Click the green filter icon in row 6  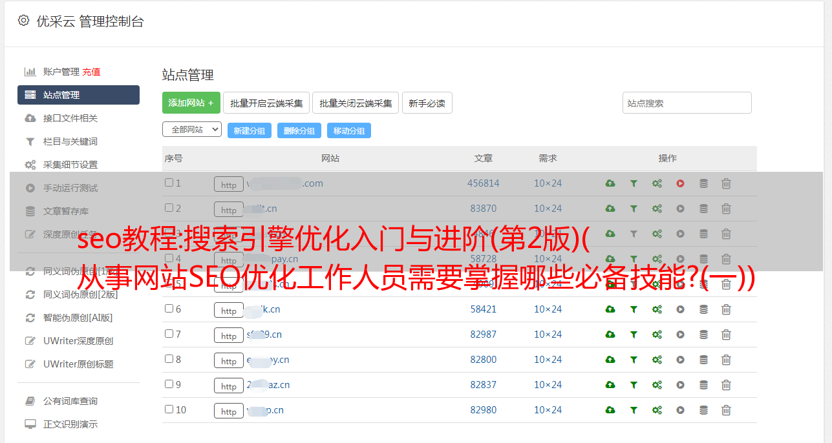[634, 309]
